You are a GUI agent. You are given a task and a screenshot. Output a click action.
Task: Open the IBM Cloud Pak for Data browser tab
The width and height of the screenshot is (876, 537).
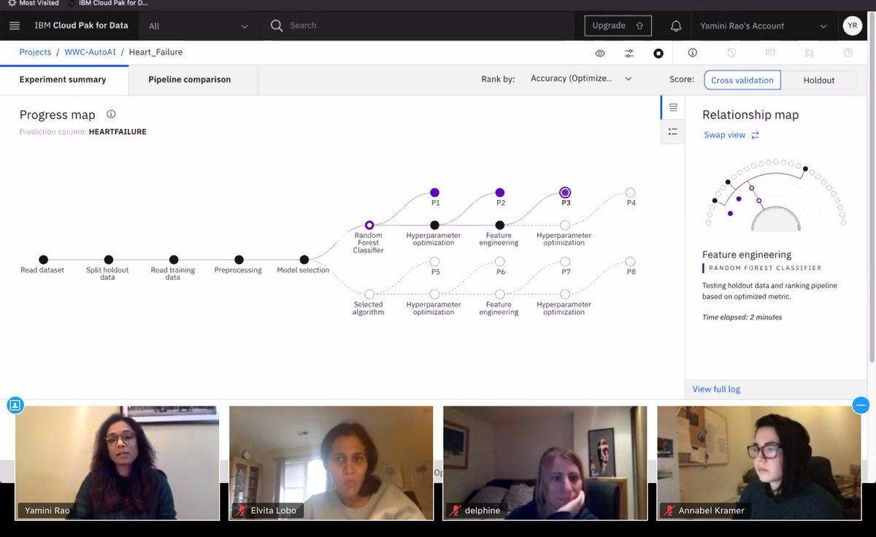107,3
